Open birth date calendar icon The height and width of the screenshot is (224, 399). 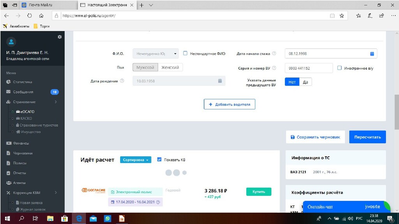coord(220,81)
